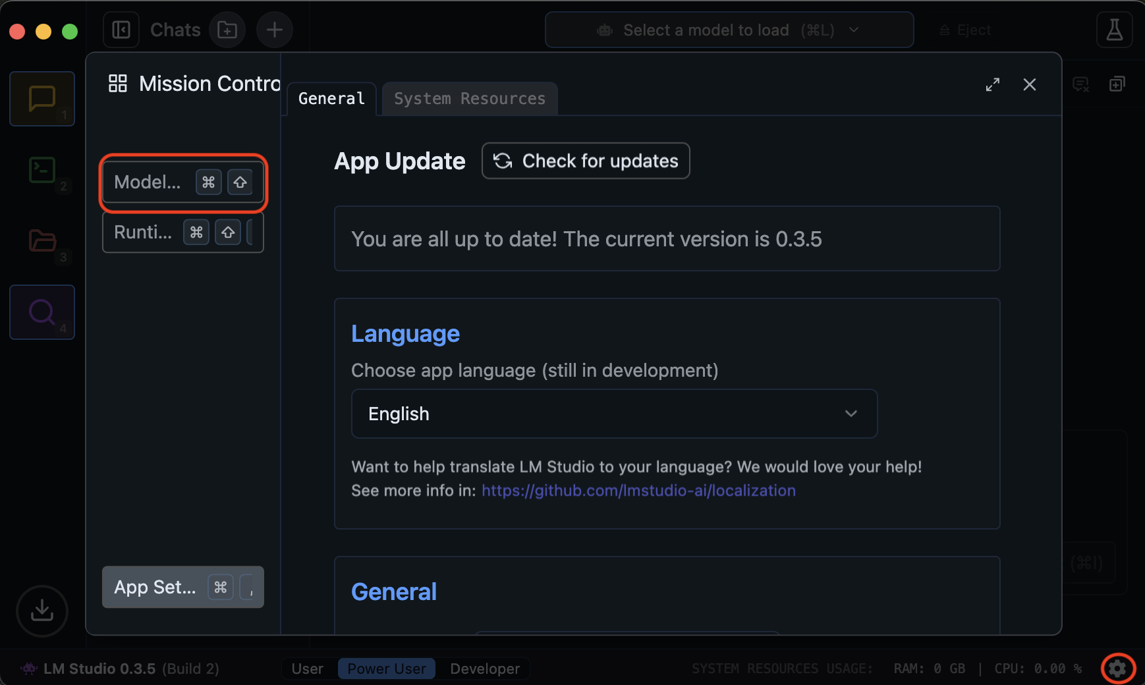
Task: Open the Chat sidebar icon
Action: (x=42, y=99)
